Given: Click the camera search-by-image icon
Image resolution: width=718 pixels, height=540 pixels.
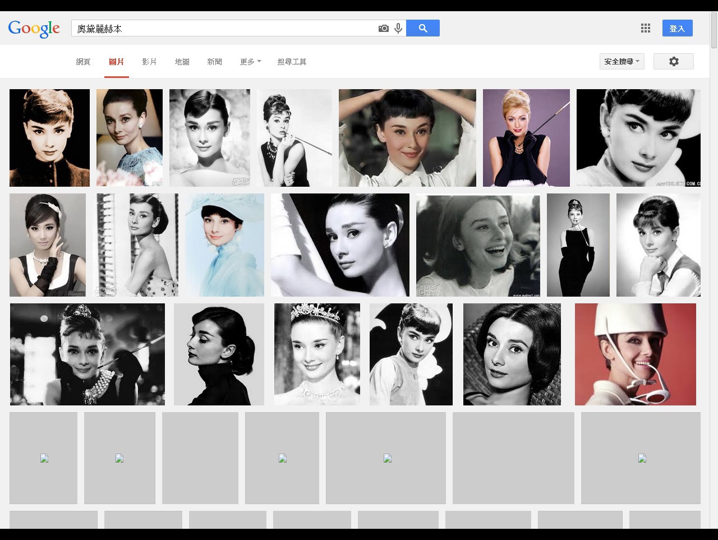Looking at the screenshot, I should 383,29.
